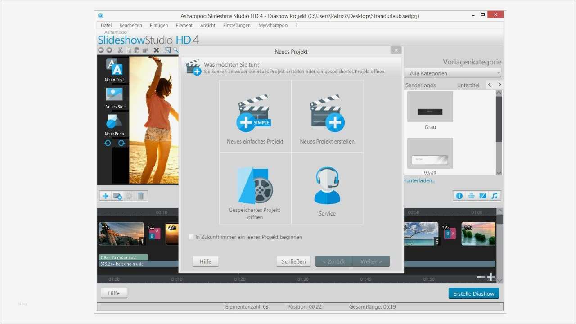This screenshot has width=576, height=324.
Task: Select the Weiß template thumbnail
Action: tap(430, 153)
